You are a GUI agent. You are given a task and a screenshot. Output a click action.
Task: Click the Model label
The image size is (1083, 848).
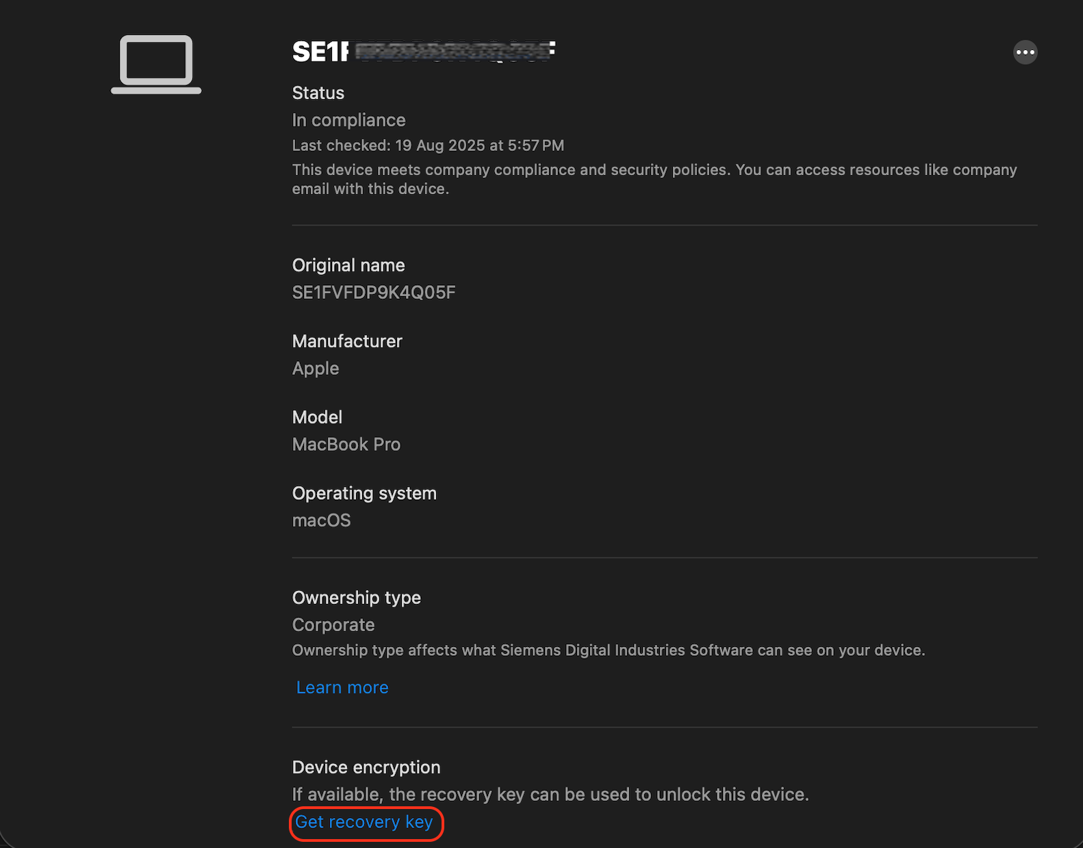317,417
